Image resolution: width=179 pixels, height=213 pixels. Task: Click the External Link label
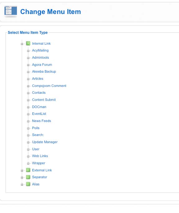point(42,170)
